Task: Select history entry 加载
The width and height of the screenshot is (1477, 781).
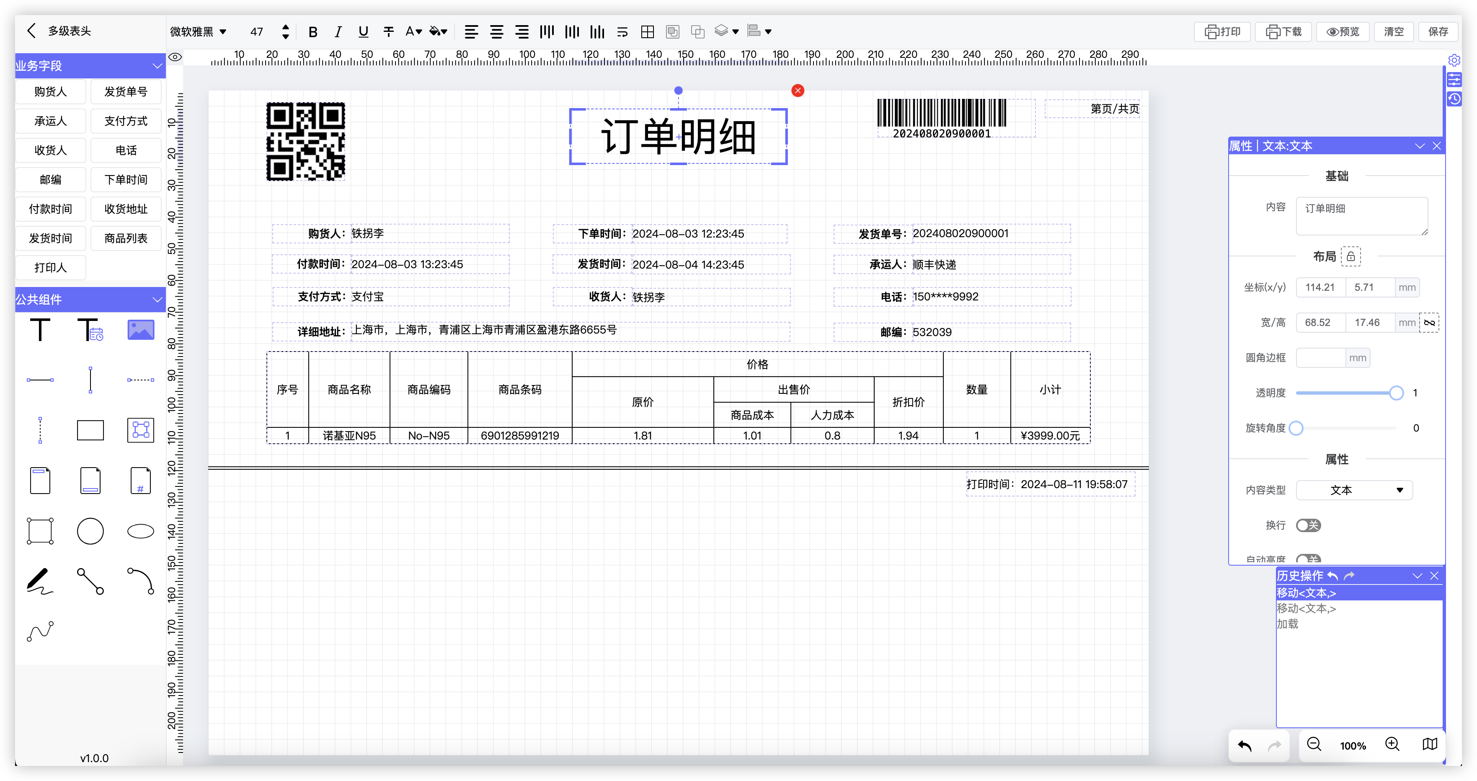Action: point(1287,624)
